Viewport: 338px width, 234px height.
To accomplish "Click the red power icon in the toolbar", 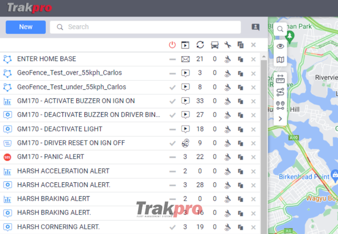I will pos(172,45).
